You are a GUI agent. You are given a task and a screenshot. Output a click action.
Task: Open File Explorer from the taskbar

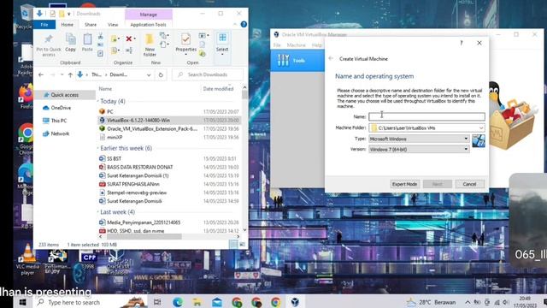[197, 302]
